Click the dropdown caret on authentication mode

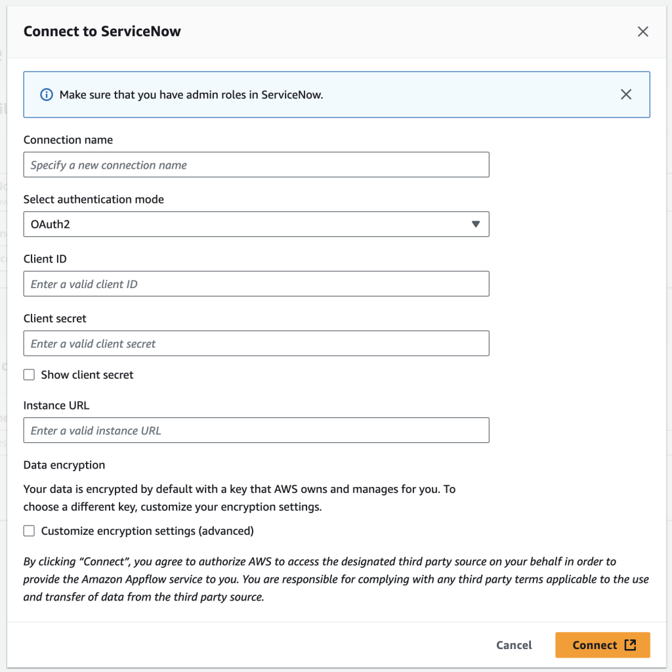[x=476, y=224]
